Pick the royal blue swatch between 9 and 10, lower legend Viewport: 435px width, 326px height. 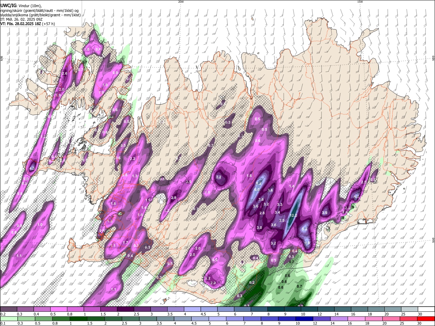tap(287, 319)
